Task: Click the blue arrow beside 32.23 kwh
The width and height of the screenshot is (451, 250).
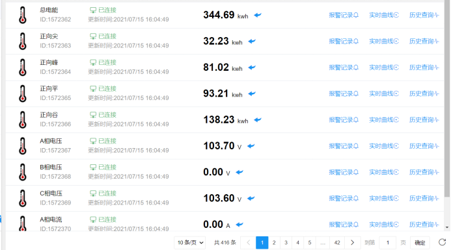Action: coord(252,42)
